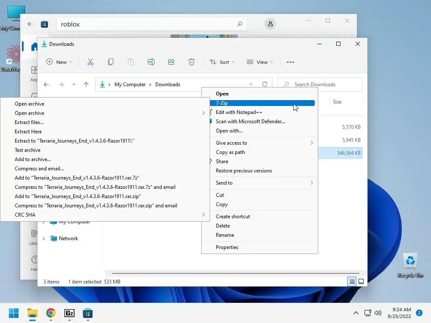
Task: Go up one folder level
Action: 86,85
